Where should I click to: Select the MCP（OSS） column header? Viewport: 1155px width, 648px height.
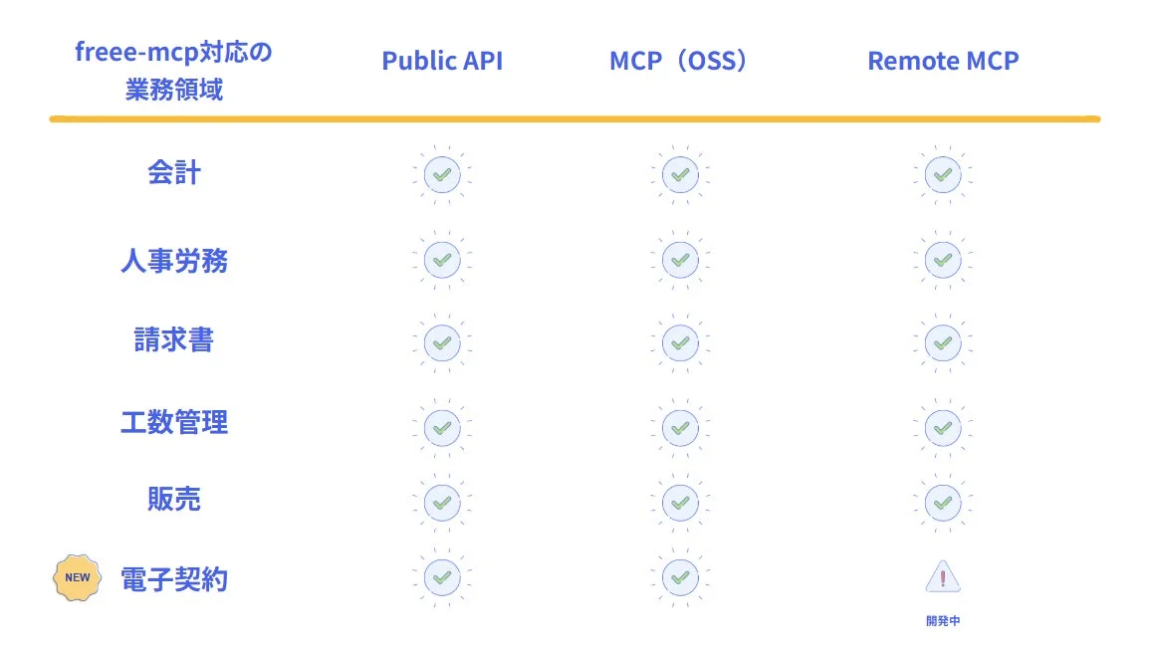[680, 61]
